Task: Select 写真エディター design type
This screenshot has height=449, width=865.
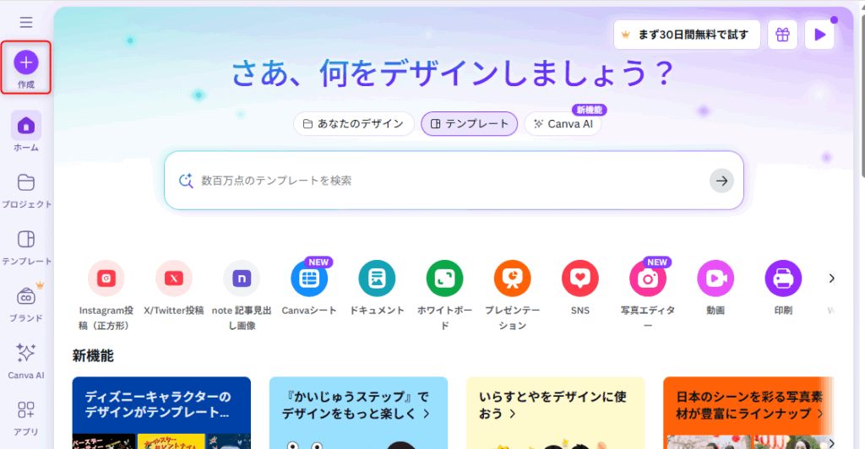Action: [x=648, y=295]
